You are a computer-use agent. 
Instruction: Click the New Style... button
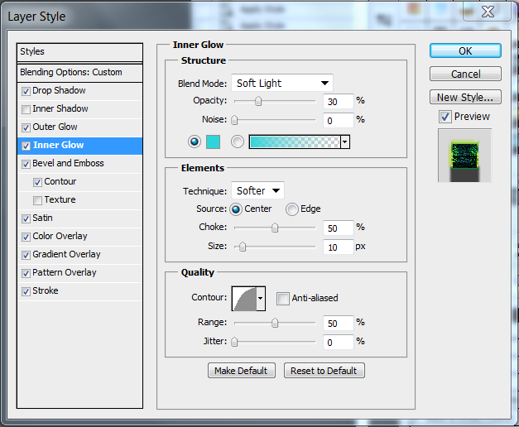pyautogui.click(x=465, y=97)
